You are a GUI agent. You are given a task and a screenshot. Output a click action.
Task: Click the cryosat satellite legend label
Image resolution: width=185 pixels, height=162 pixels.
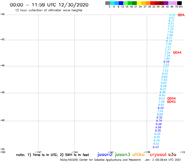[x=158, y=155]
